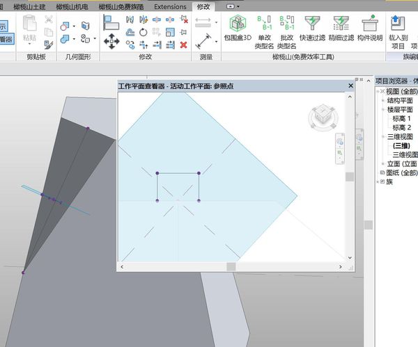Image resolution: width=418 pixels, height=347 pixels.
Task: Select the Copy elements tool
Action: 130,45
